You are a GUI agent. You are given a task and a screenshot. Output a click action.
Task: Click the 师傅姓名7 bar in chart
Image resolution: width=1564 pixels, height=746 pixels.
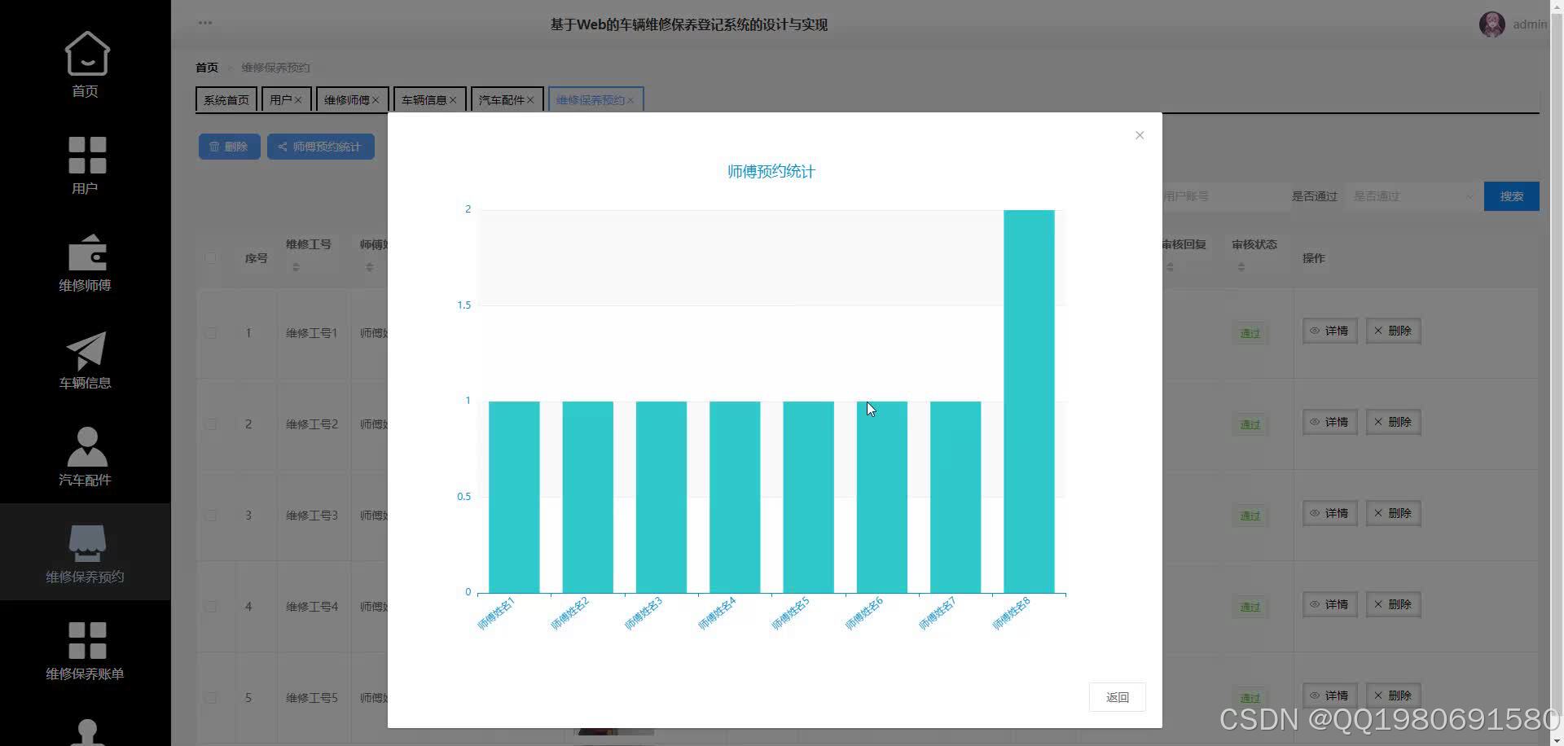[x=956, y=497]
